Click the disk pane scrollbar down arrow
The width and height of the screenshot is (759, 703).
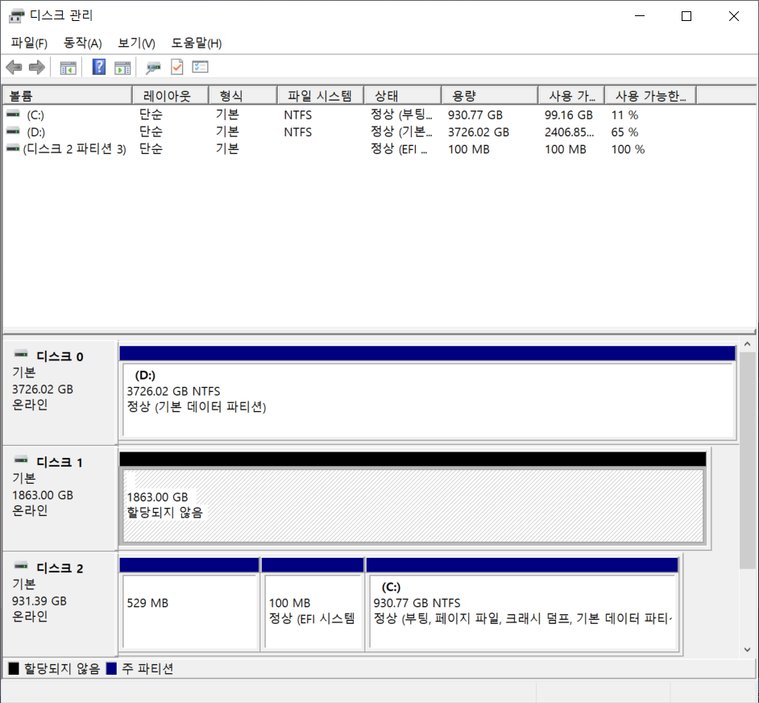click(x=747, y=649)
